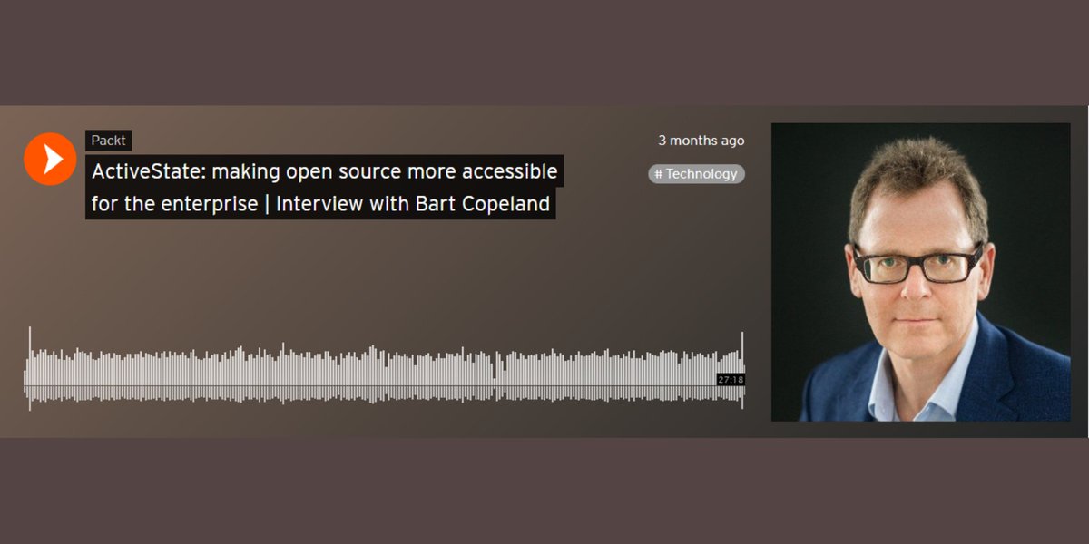The height and width of the screenshot is (544, 1089).
Task: Open the ActiveState interview track title link
Action: [x=325, y=187]
